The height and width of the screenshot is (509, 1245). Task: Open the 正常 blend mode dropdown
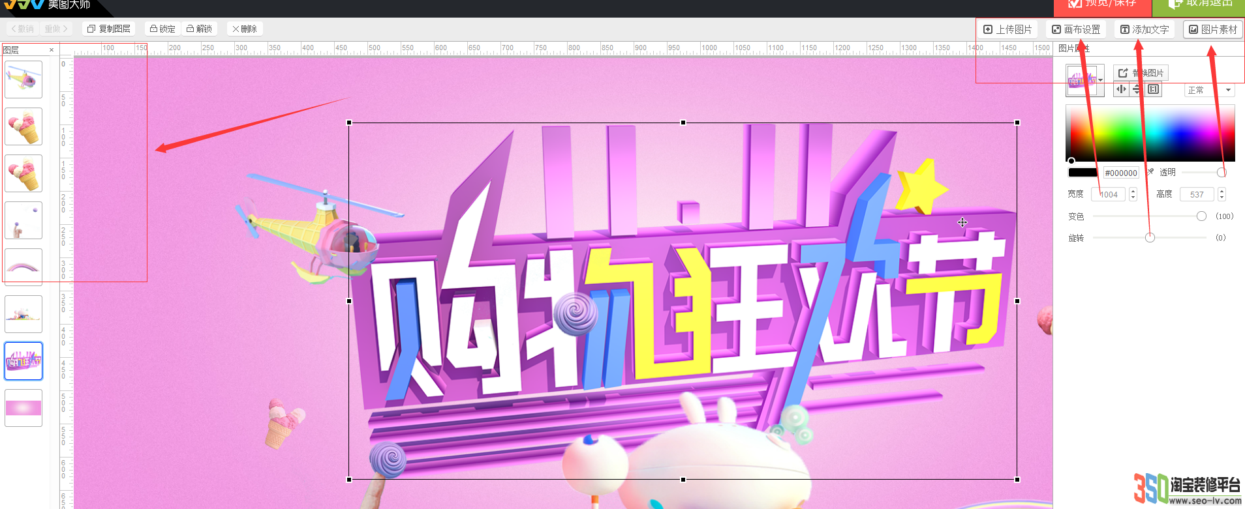coord(1209,90)
